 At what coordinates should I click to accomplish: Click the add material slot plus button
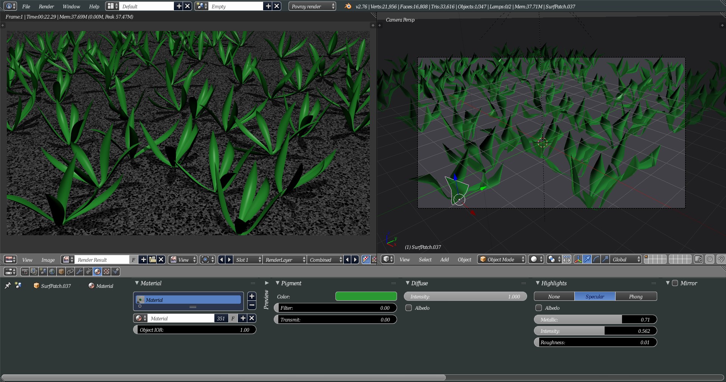pos(252,296)
